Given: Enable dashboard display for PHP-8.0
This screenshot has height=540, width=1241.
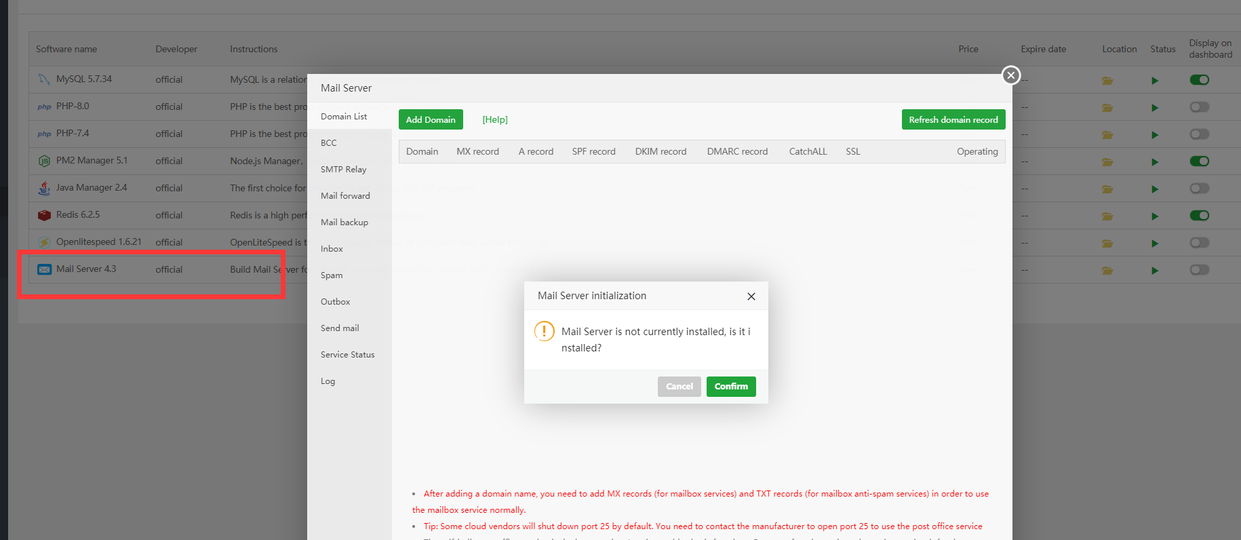Looking at the screenshot, I should (1200, 107).
